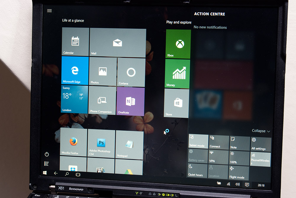Viewport: 296px width, 198px height.
Task: Open the hamburger menu in Start
Action: coord(49,11)
